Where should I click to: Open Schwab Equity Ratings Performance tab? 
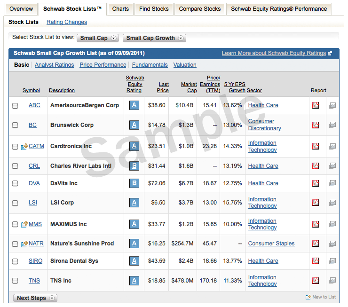click(x=279, y=9)
